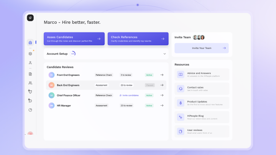This screenshot has width=276, height=155.
Task: Click the Paused status badge for Back End Engineers
Action: pos(149,85)
